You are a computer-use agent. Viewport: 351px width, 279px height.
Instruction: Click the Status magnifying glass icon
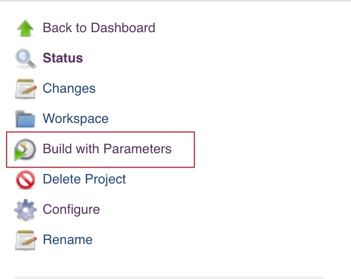click(x=25, y=59)
